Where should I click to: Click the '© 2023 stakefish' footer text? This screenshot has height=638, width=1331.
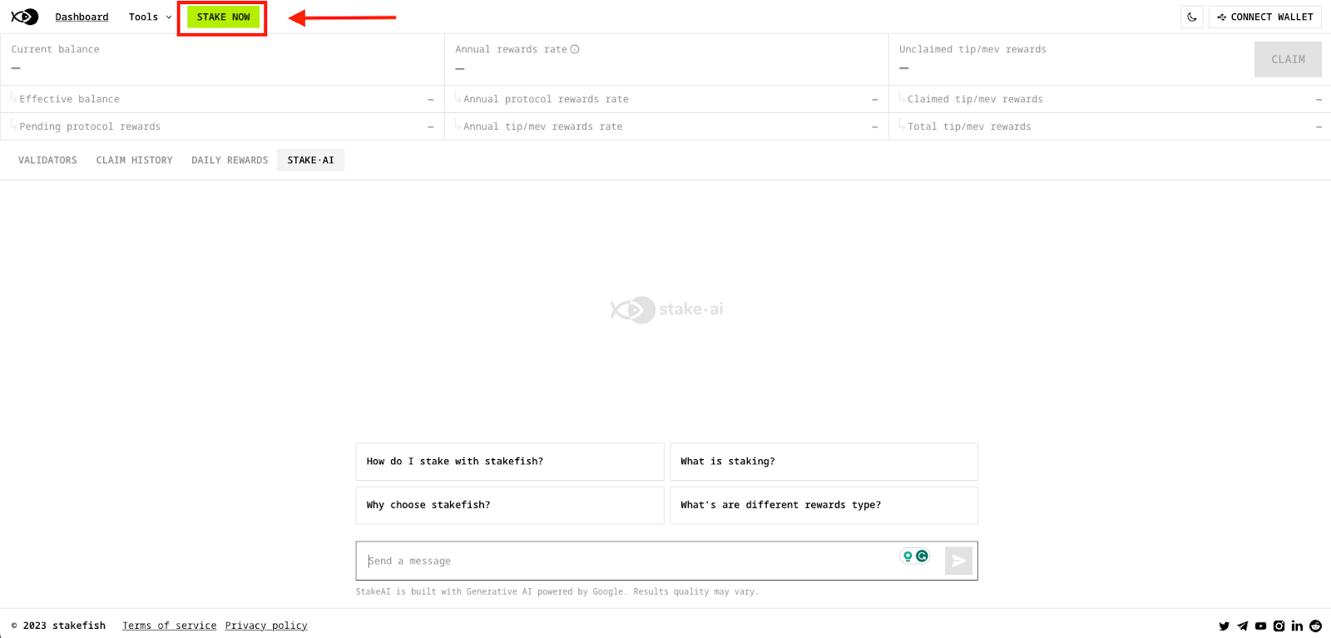pyautogui.click(x=58, y=626)
